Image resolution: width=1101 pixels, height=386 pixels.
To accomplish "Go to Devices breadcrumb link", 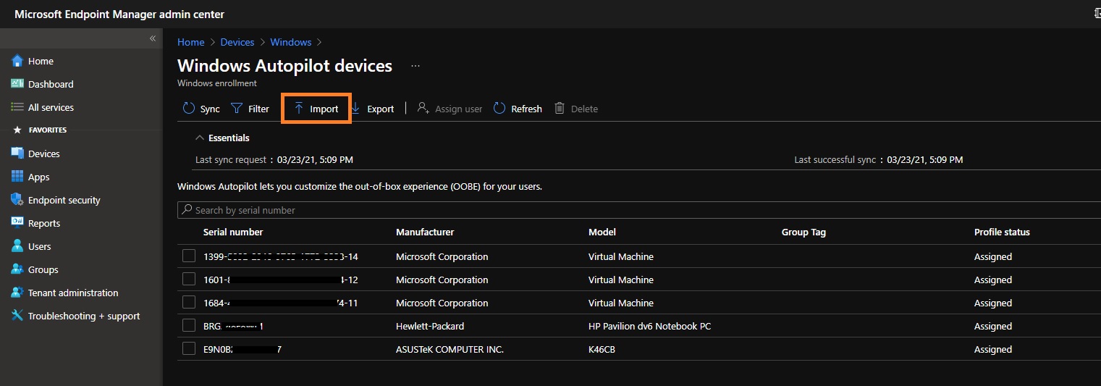I will coord(237,43).
